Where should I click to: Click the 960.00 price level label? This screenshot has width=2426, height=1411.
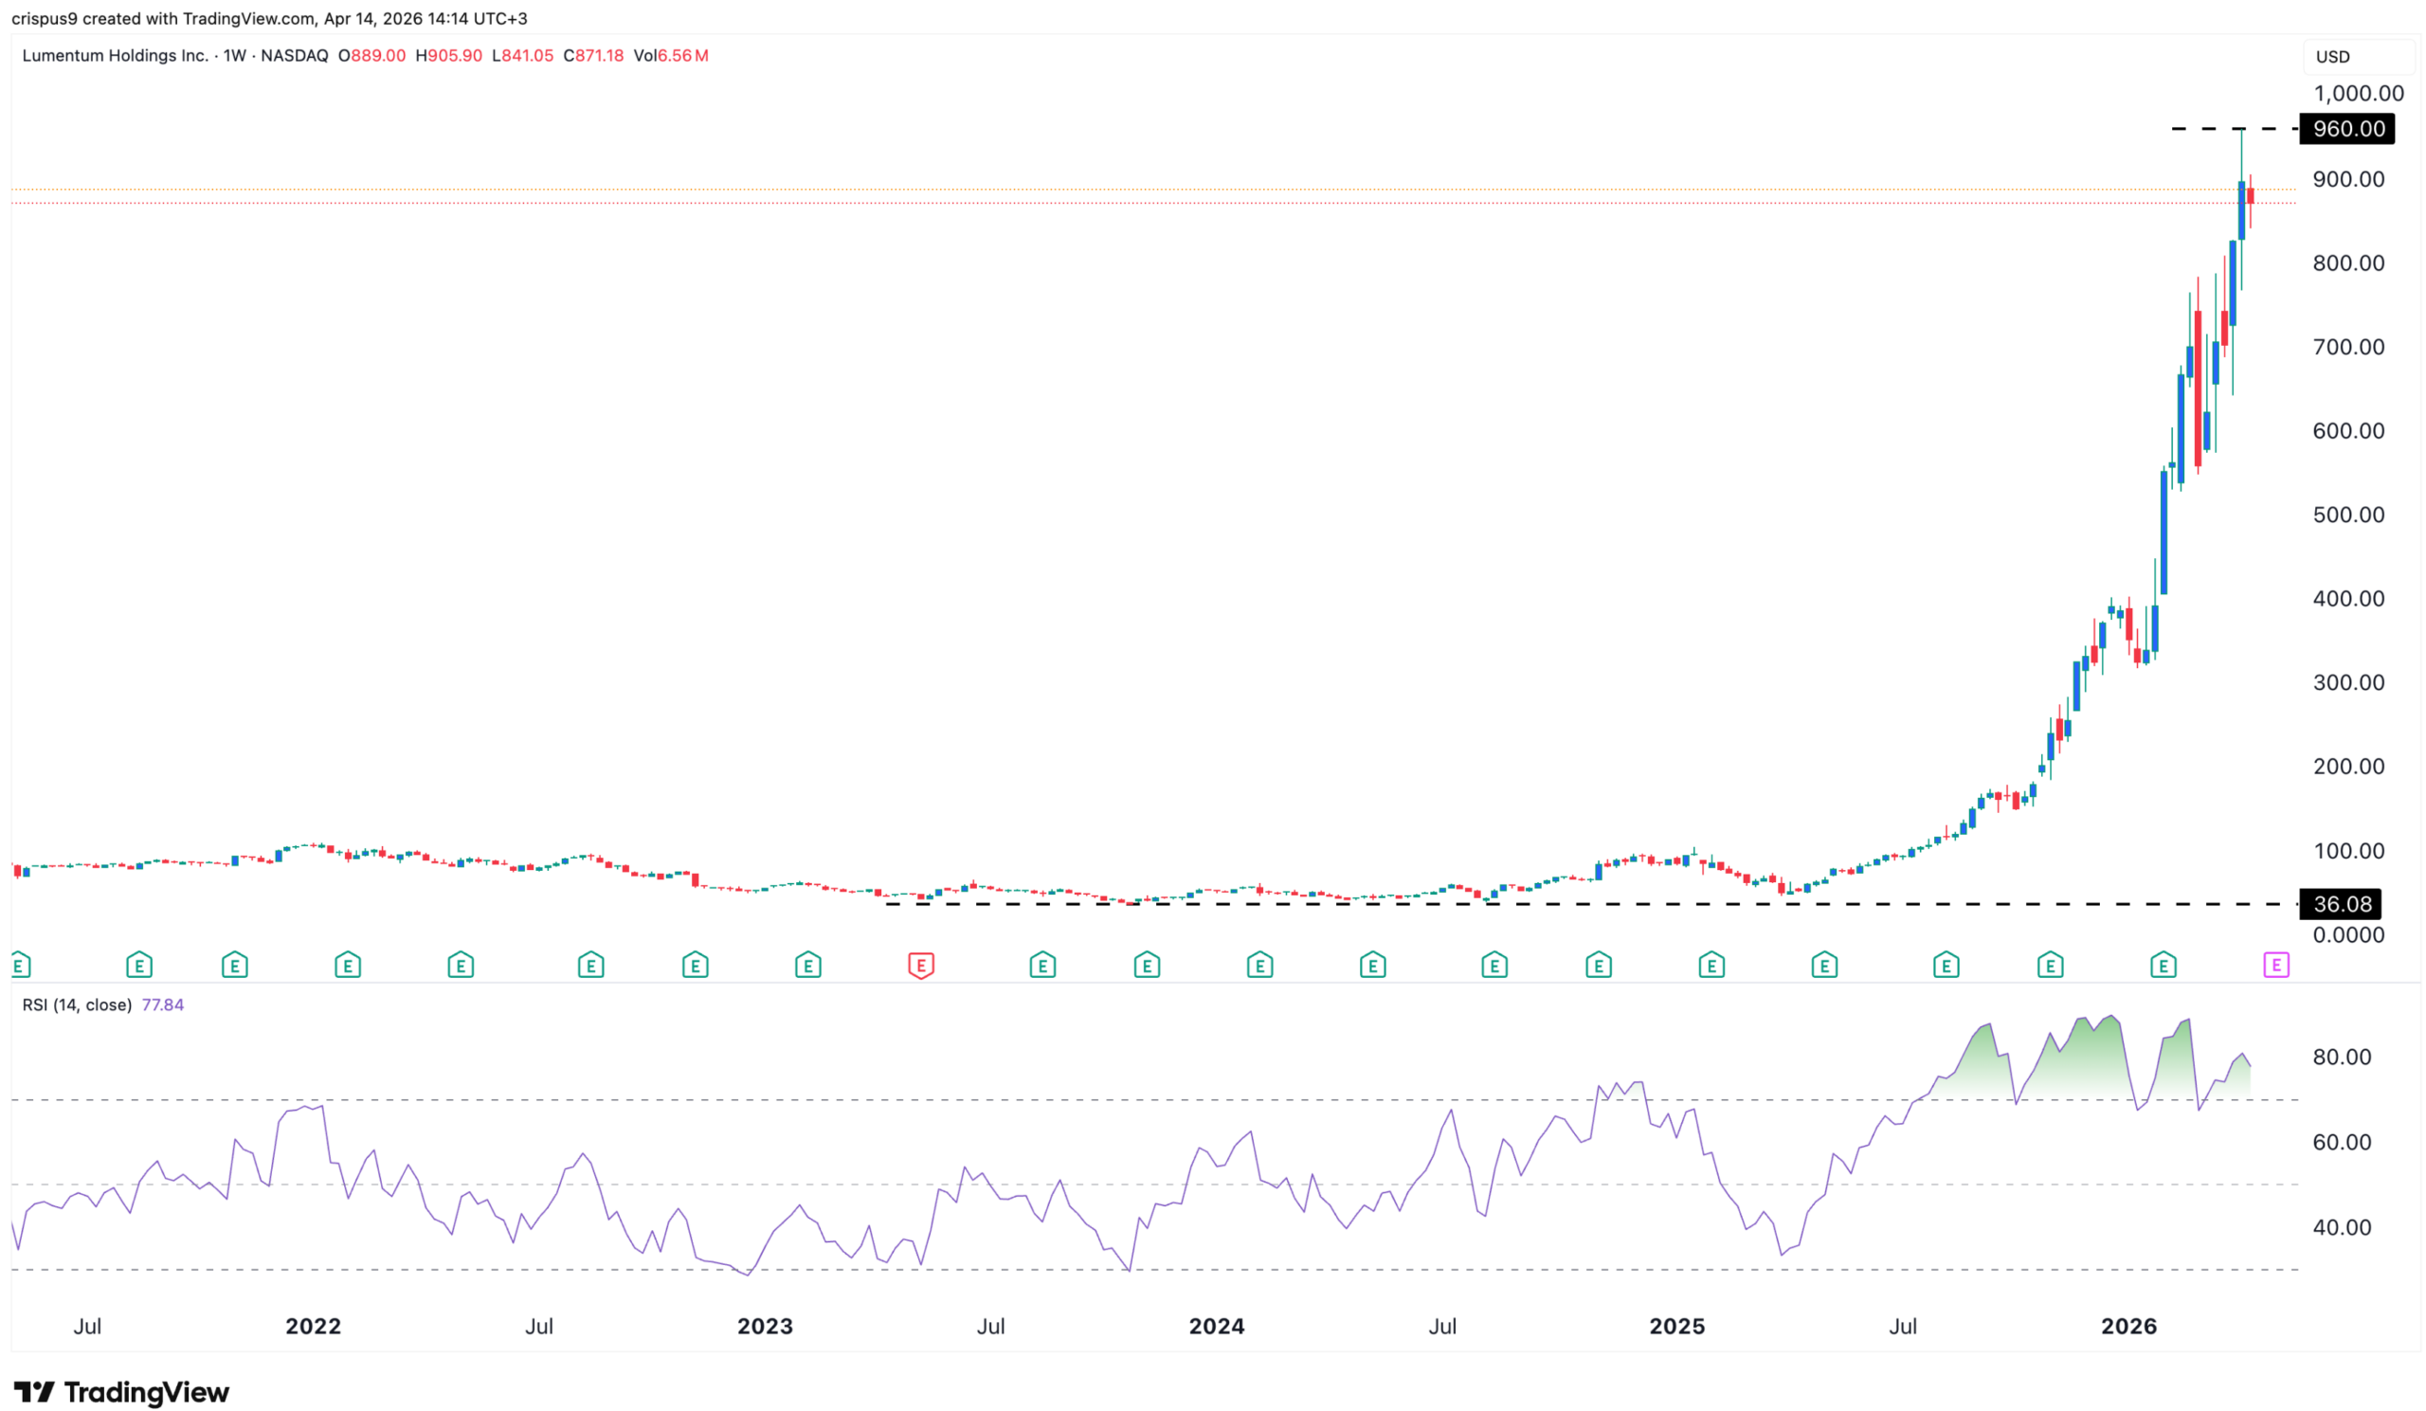point(2348,129)
